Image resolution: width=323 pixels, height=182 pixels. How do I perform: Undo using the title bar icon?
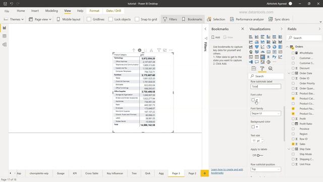tap(12, 4)
